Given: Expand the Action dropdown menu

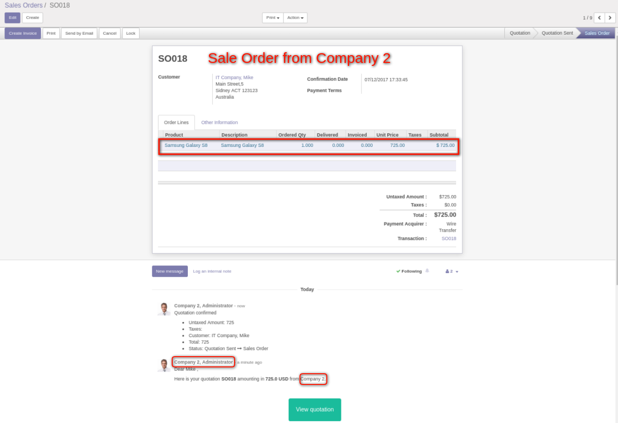Looking at the screenshot, I should coord(295,18).
